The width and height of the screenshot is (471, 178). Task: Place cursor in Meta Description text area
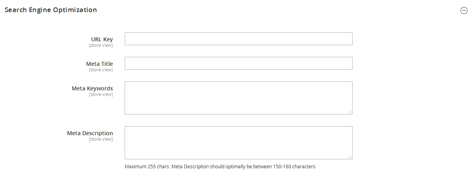point(238,143)
